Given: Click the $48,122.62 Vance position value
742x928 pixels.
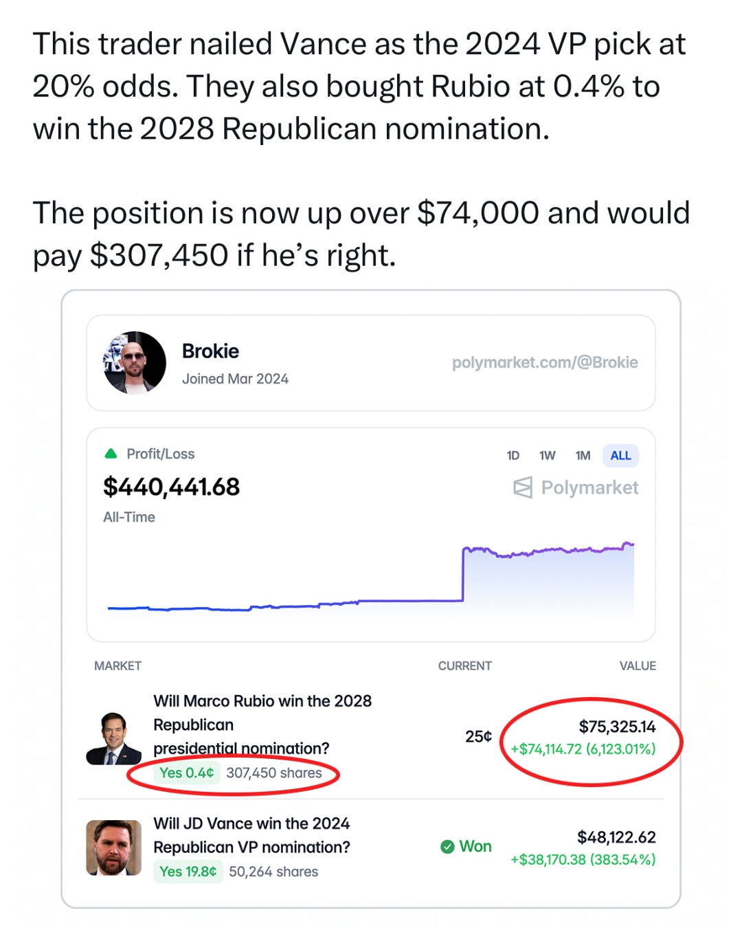Looking at the screenshot, I should (616, 837).
